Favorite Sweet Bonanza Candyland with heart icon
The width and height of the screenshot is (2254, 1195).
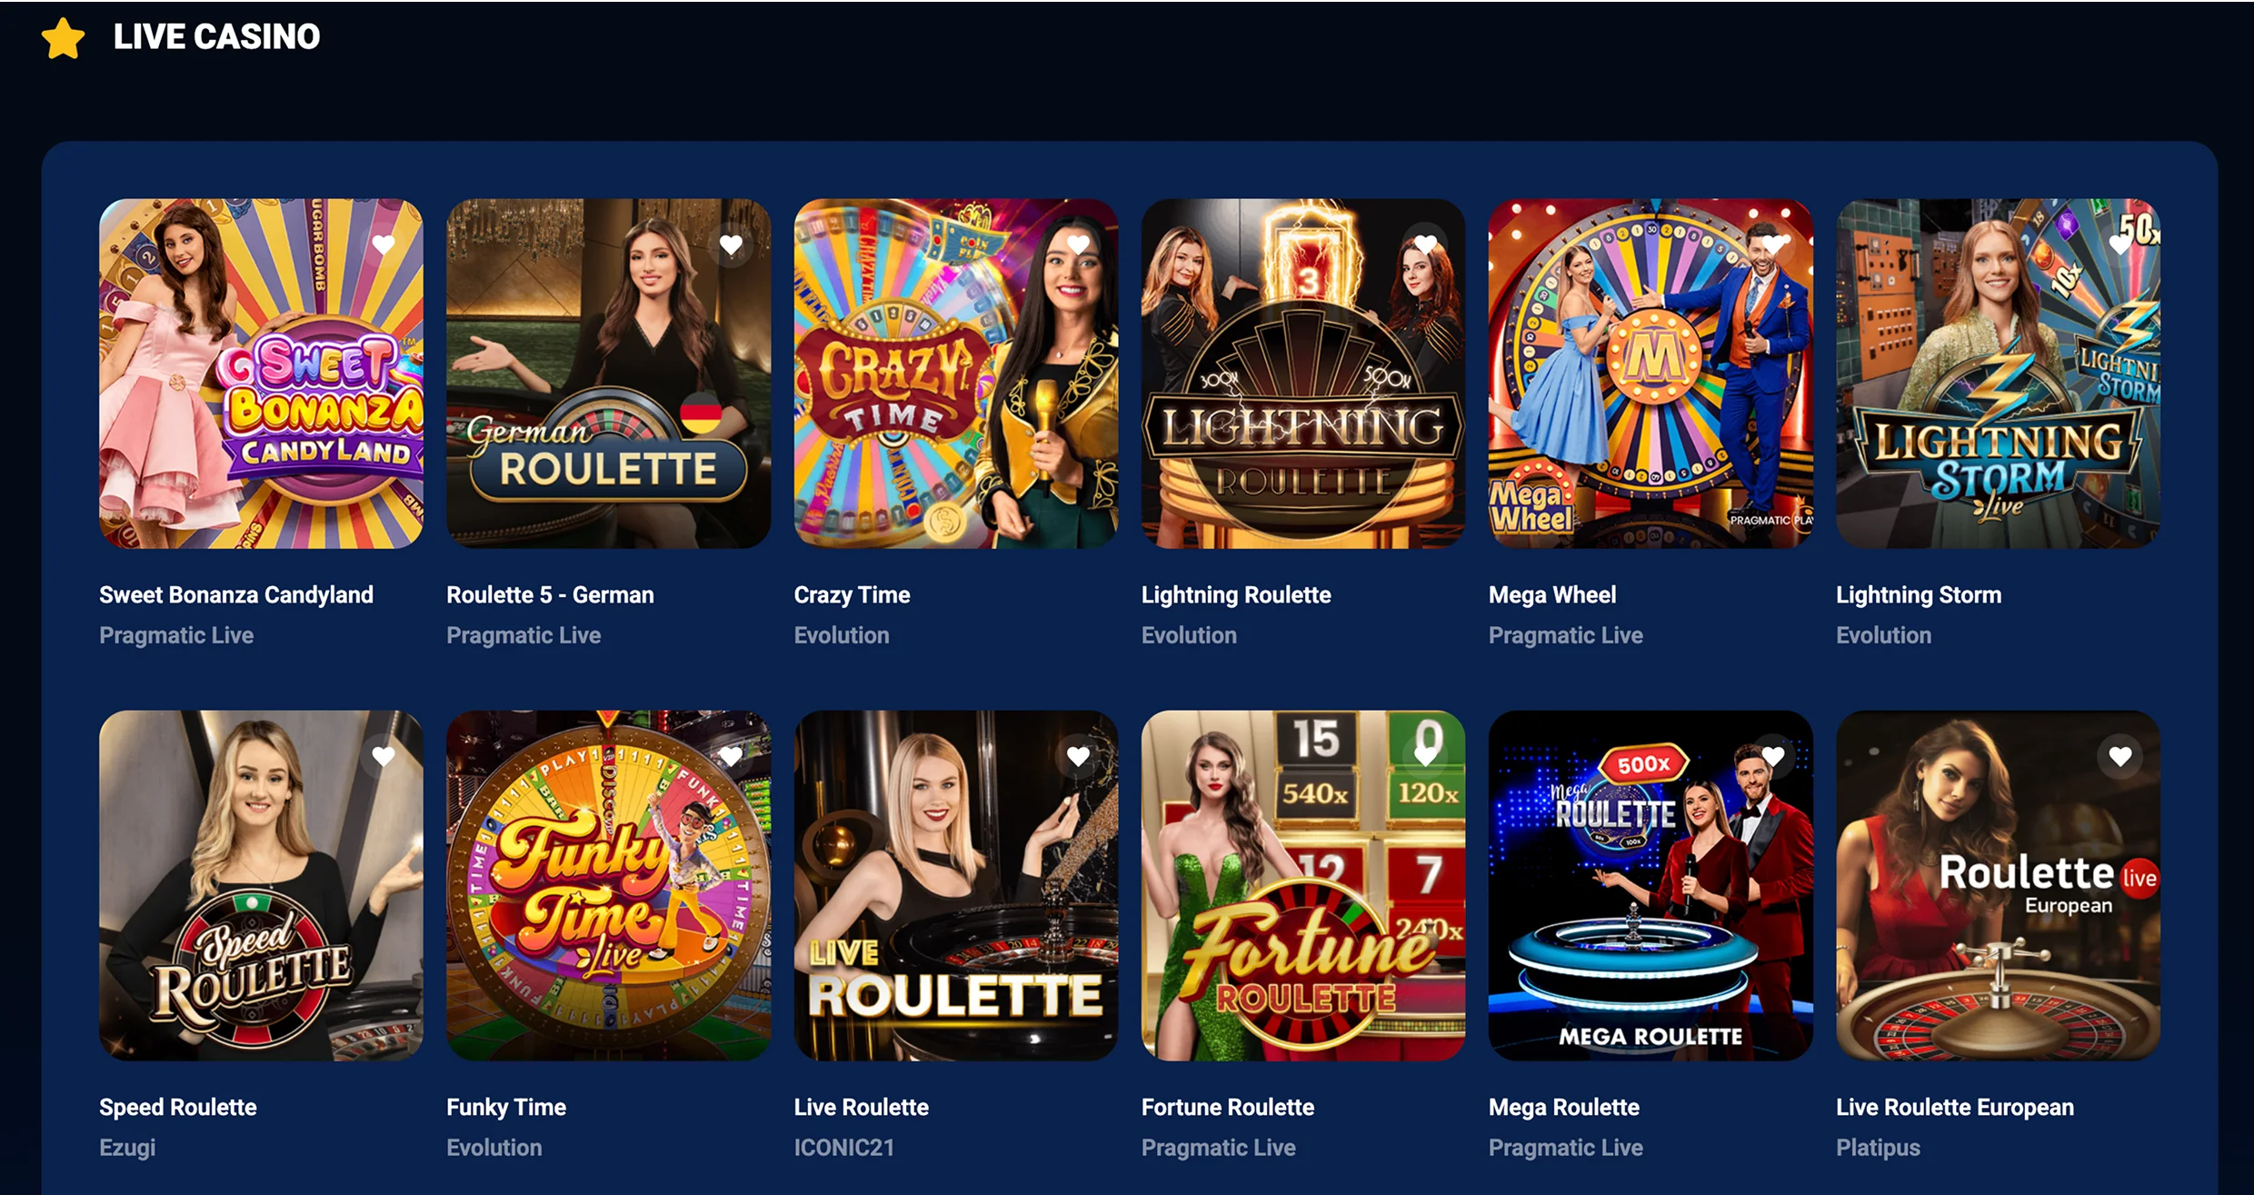point(384,244)
